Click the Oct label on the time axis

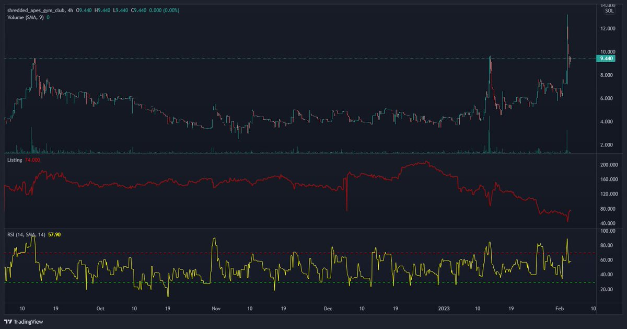pos(100,309)
